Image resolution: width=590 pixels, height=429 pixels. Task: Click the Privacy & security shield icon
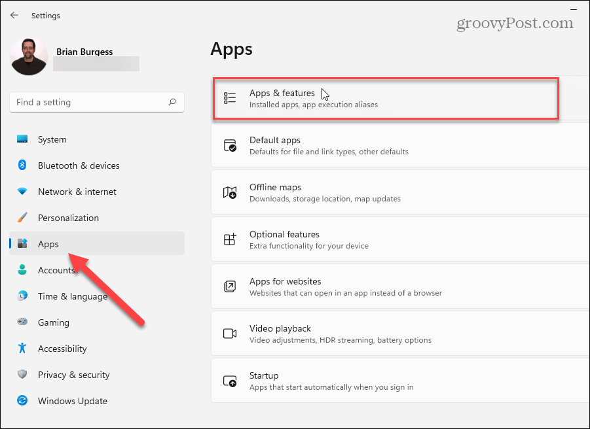coord(22,375)
